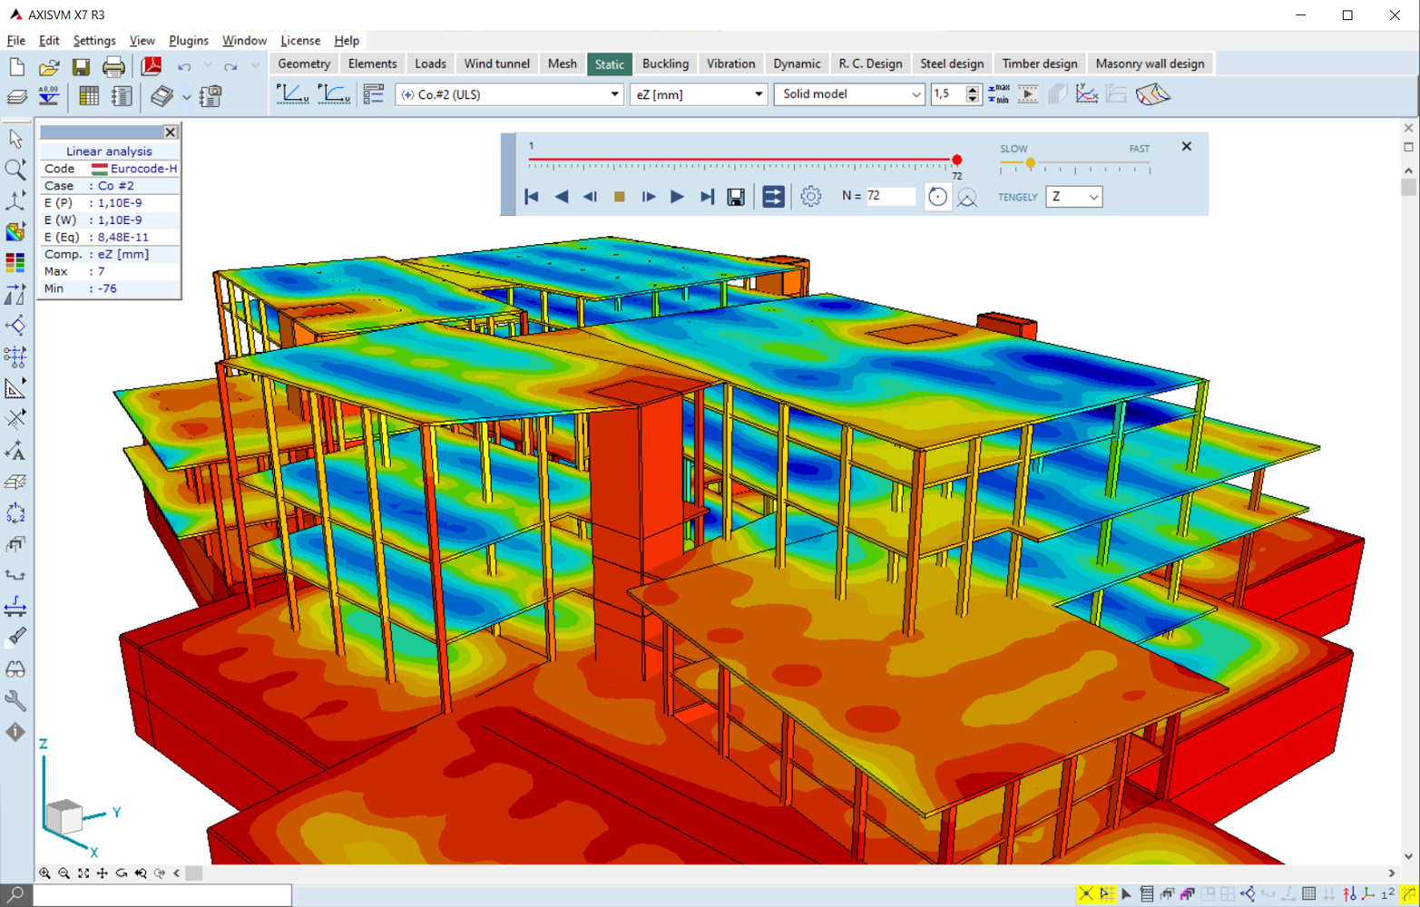Open the Plugins menu
1420x907 pixels.
point(189,41)
